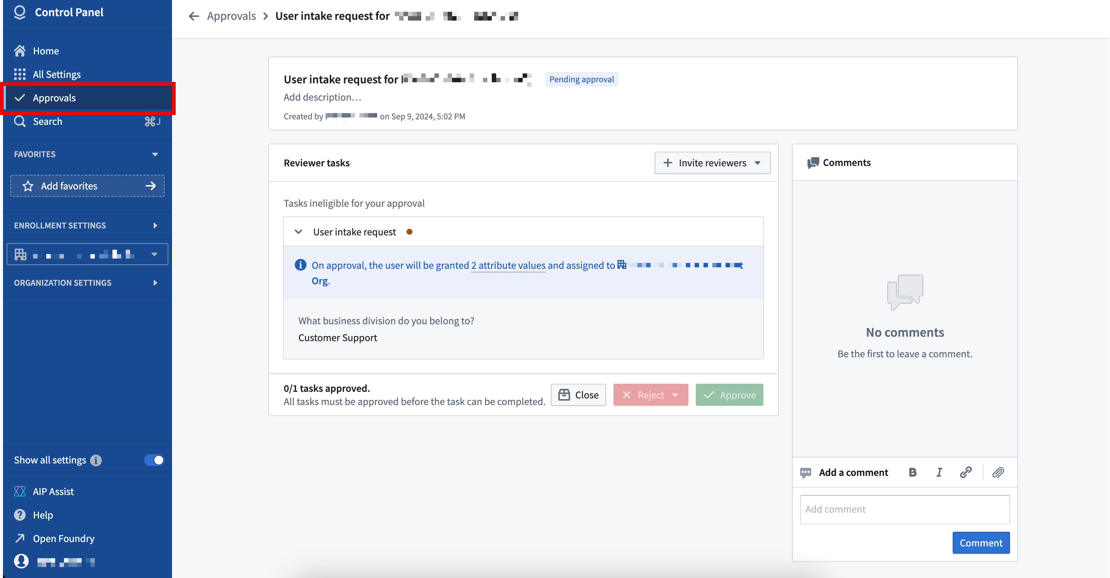Open the organization selector dropdown
The width and height of the screenshot is (1110, 578).
point(87,254)
